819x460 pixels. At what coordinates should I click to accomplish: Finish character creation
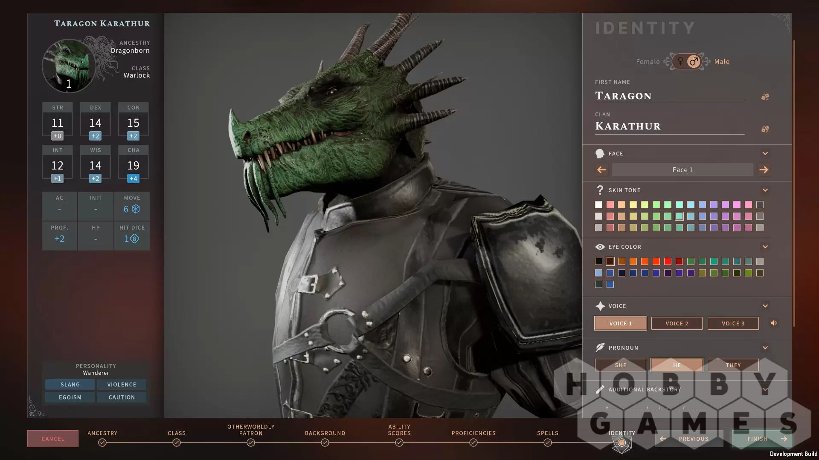coord(762,439)
